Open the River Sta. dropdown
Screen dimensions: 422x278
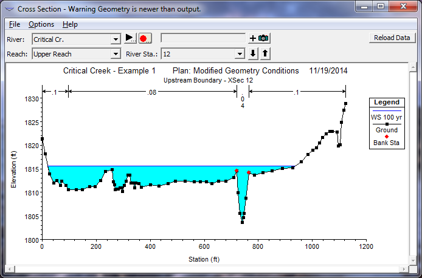[240, 54]
